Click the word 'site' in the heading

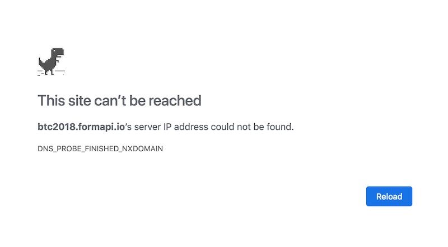(x=80, y=101)
